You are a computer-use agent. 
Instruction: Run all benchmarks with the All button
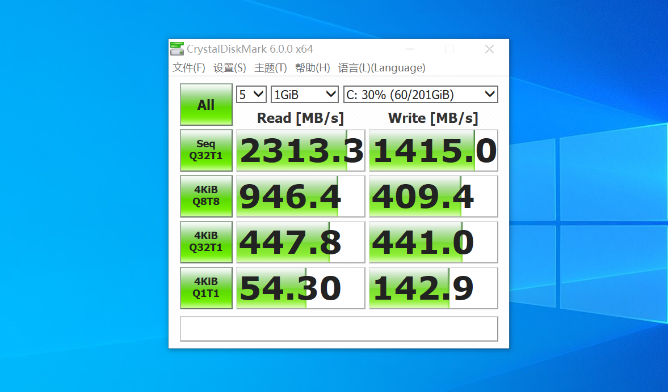(206, 105)
